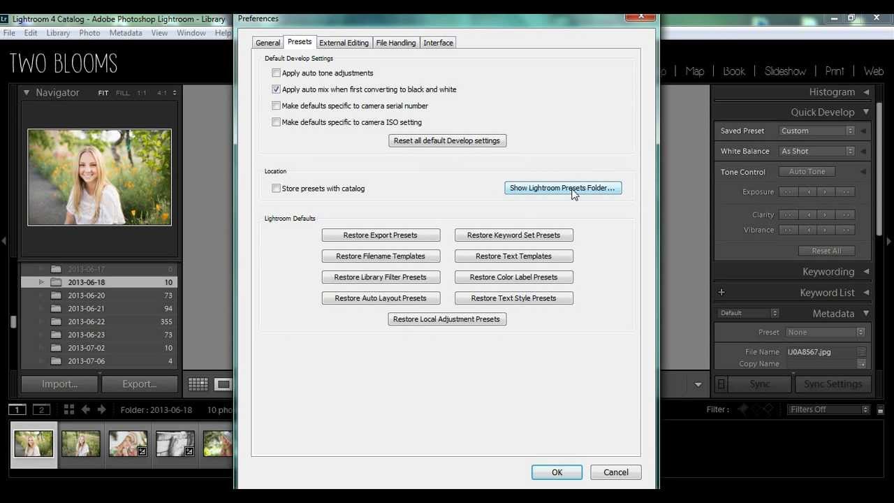Click the 2013-06-20 folder icon

pyautogui.click(x=56, y=296)
